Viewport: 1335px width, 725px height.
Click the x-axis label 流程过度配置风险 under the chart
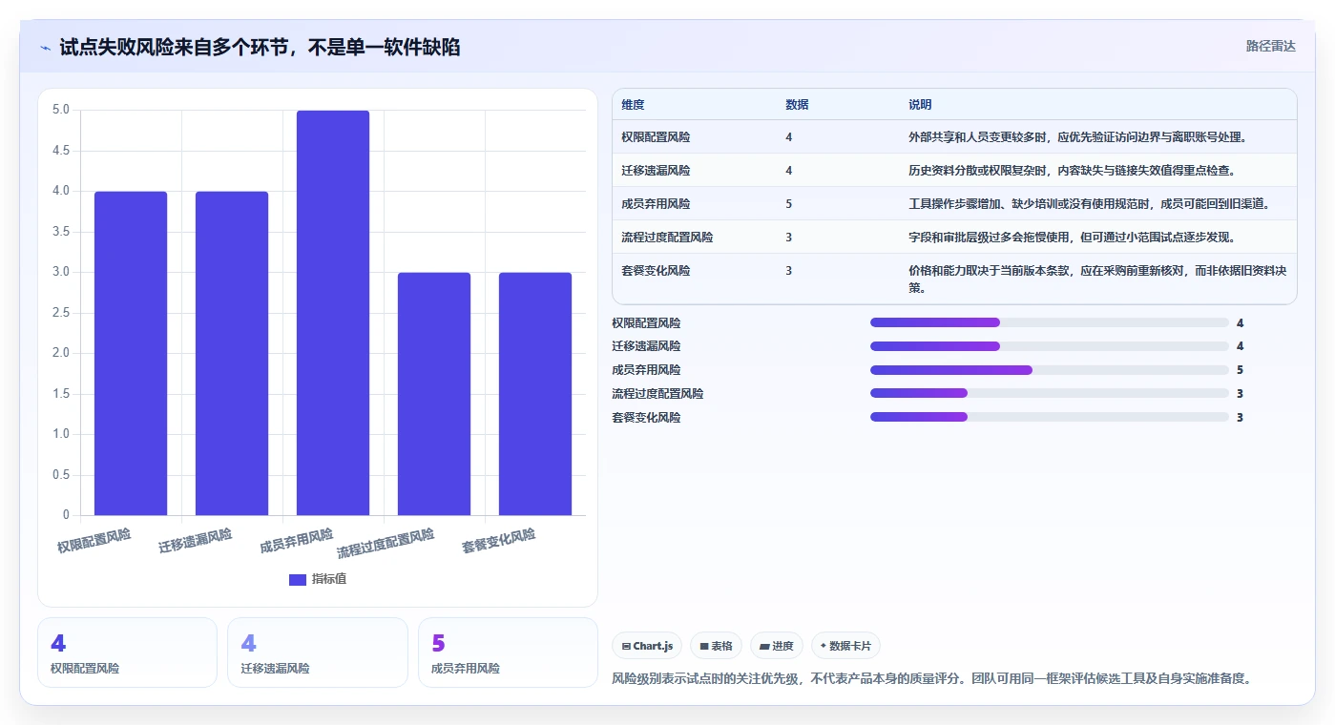tap(386, 544)
